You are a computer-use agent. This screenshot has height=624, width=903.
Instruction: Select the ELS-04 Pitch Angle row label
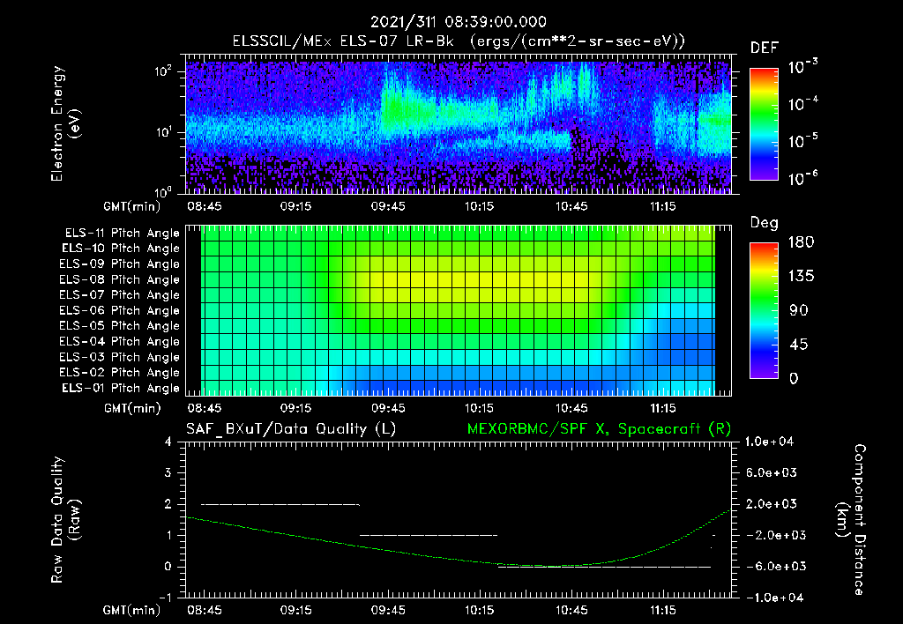tap(120, 341)
